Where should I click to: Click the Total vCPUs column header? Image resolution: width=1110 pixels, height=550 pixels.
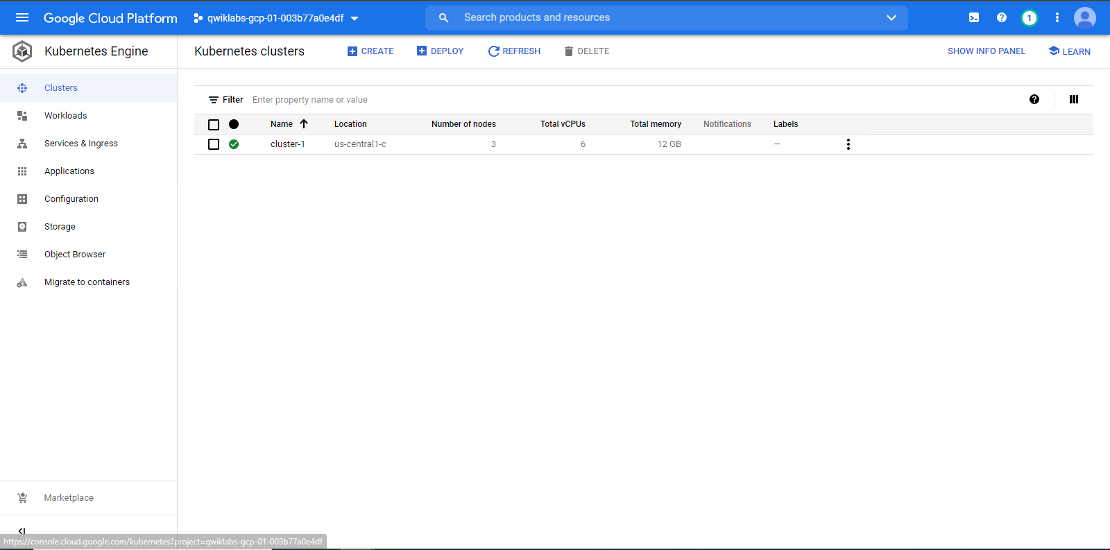[563, 124]
